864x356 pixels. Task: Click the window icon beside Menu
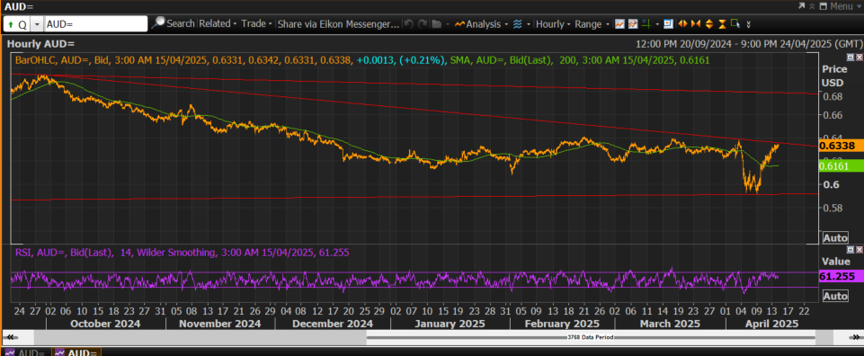pos(824,6)
